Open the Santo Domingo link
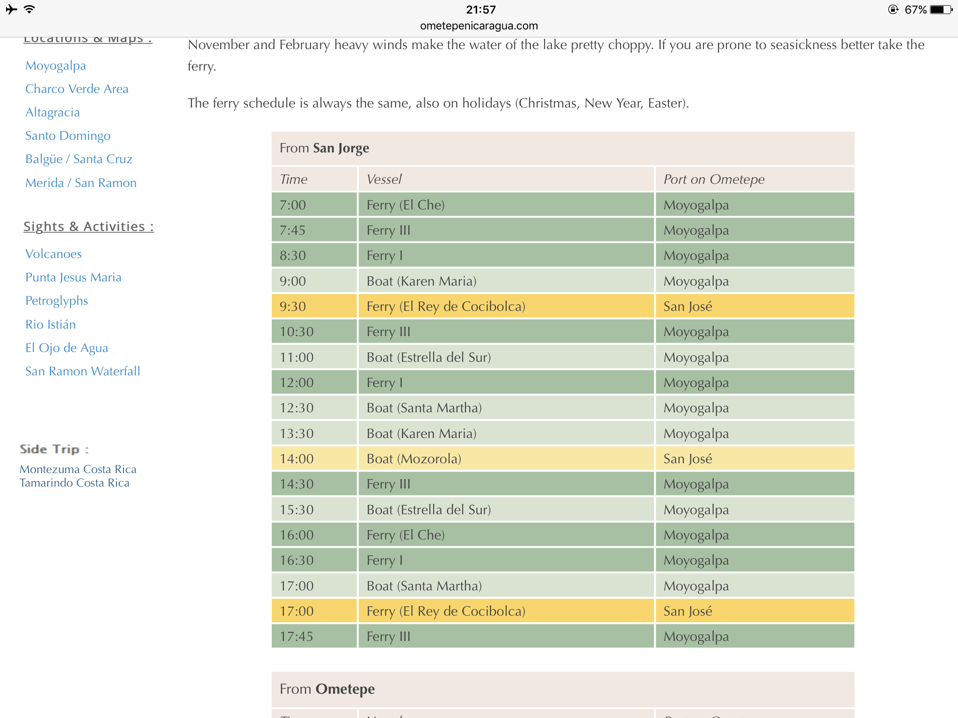 [x=68, y=136]
